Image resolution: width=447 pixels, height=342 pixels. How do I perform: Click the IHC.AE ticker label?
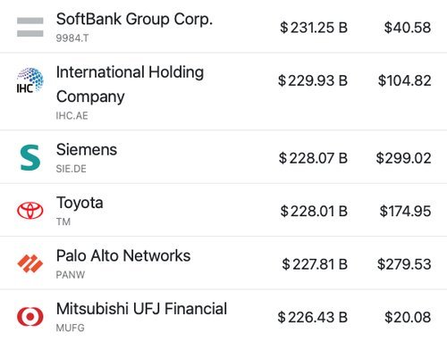coord(72,115)
